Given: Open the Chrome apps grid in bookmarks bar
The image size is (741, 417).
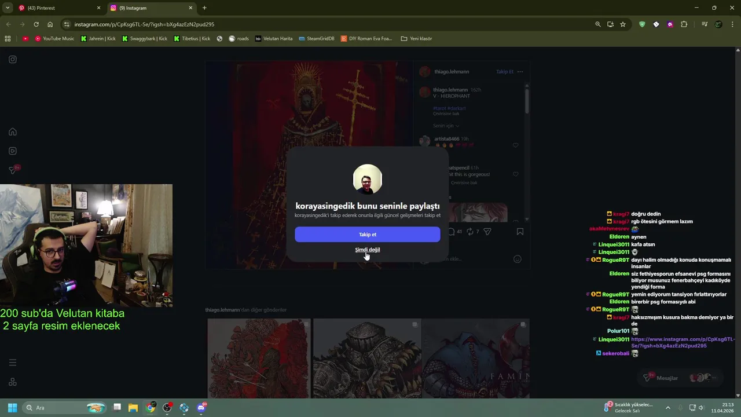Looking at the screenshot, I should tap(8, 38).
